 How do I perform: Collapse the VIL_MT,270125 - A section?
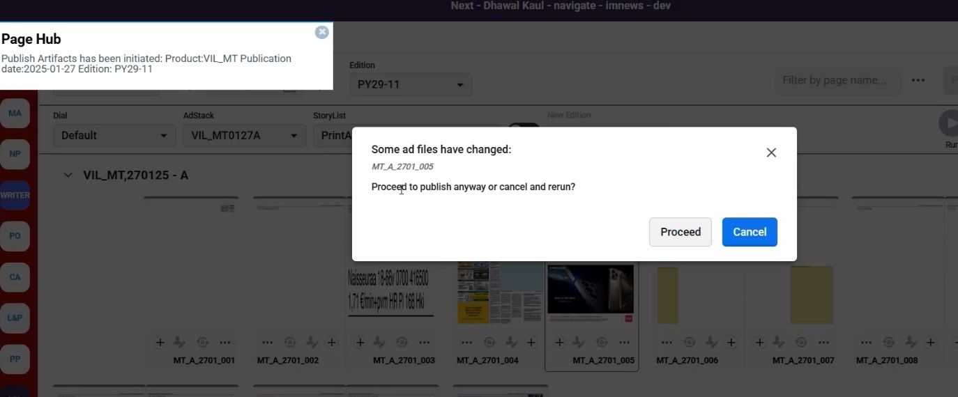(x=68, y=175)
